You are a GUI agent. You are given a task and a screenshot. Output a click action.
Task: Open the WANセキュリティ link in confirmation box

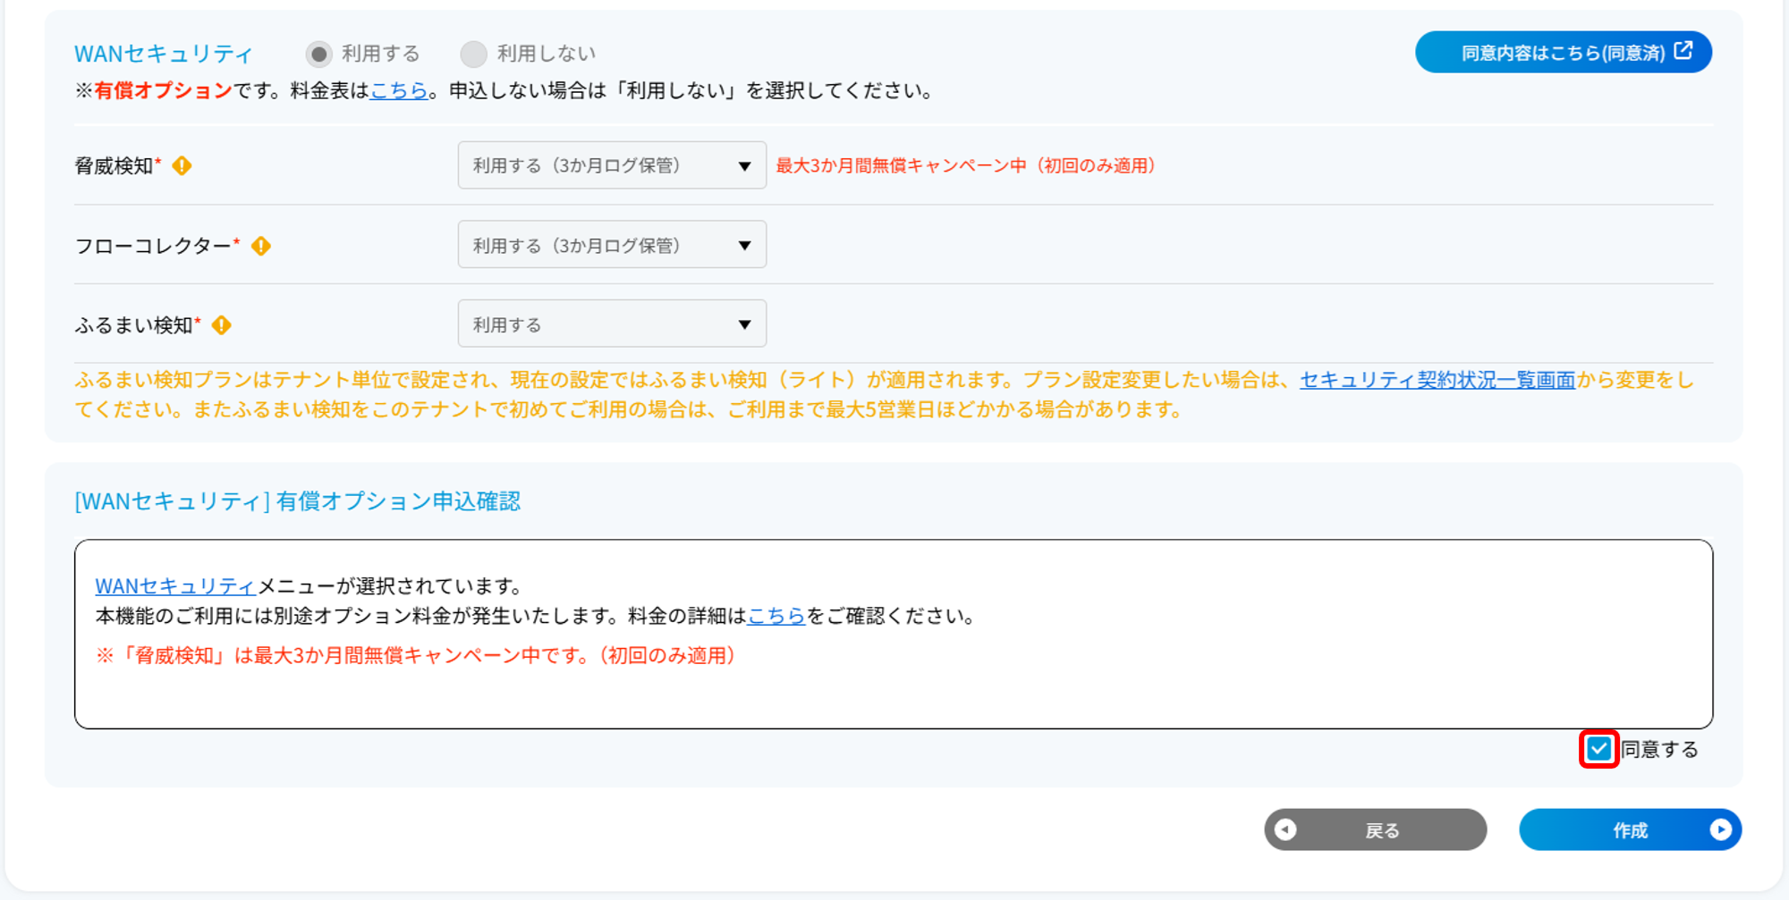(x=176, y=586)
